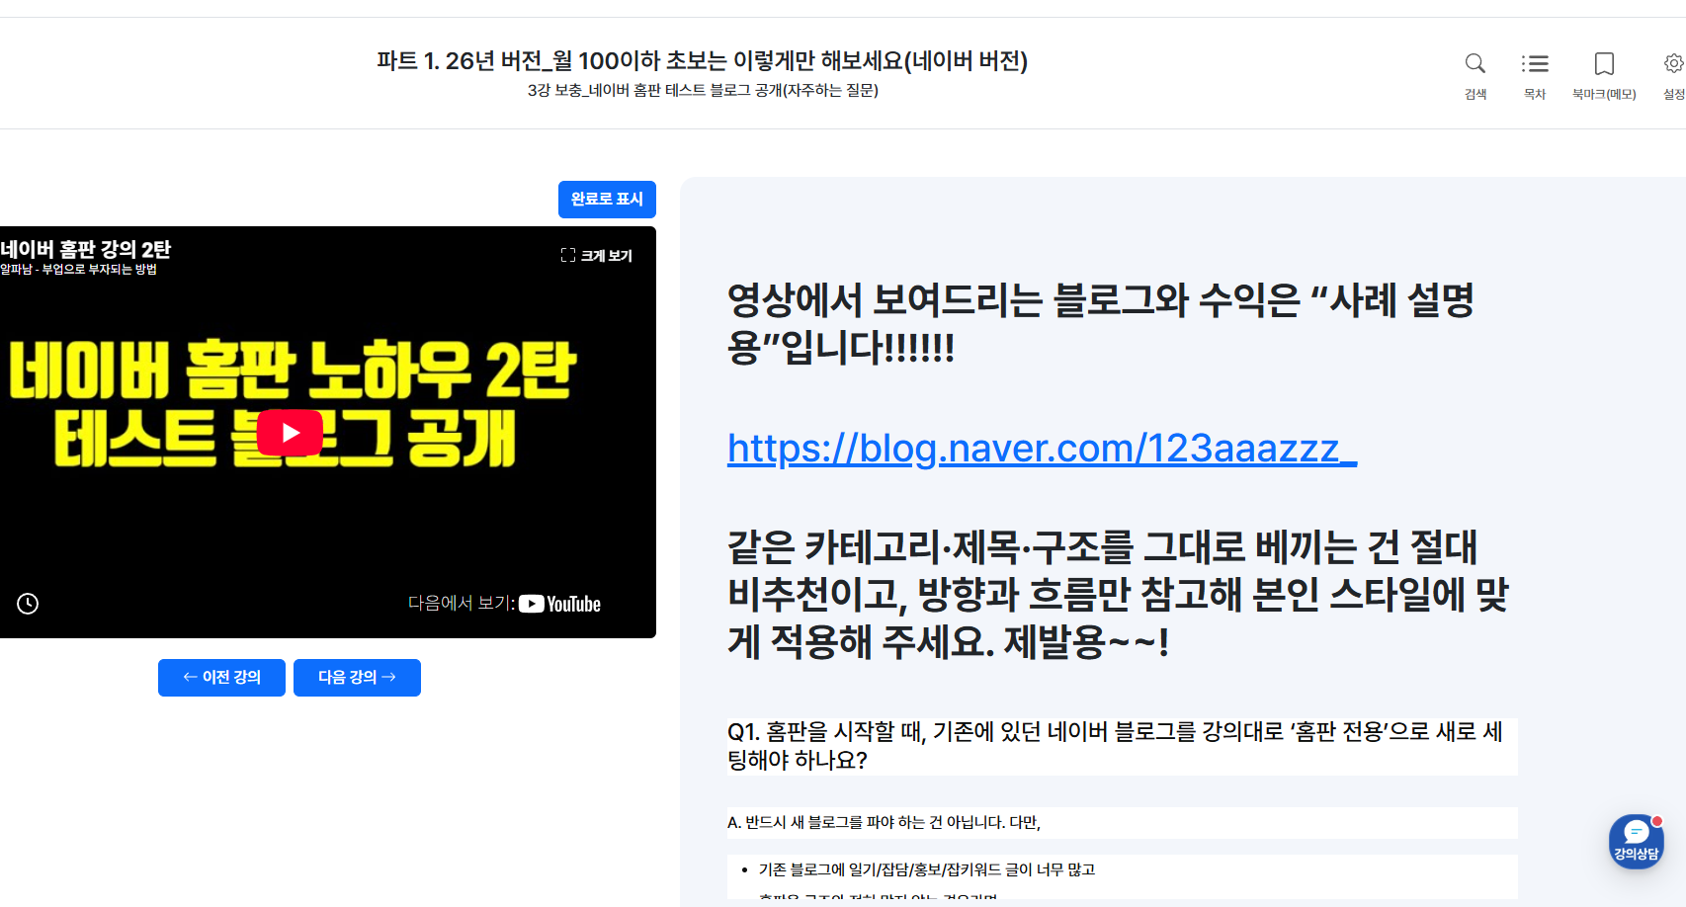Click the video title 네이버 홈판 강의 2탄

[86, 249]
